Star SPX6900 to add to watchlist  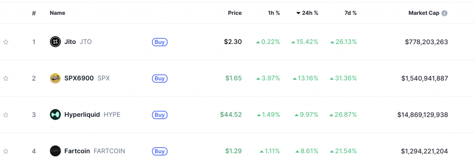[x=6, y=79]
